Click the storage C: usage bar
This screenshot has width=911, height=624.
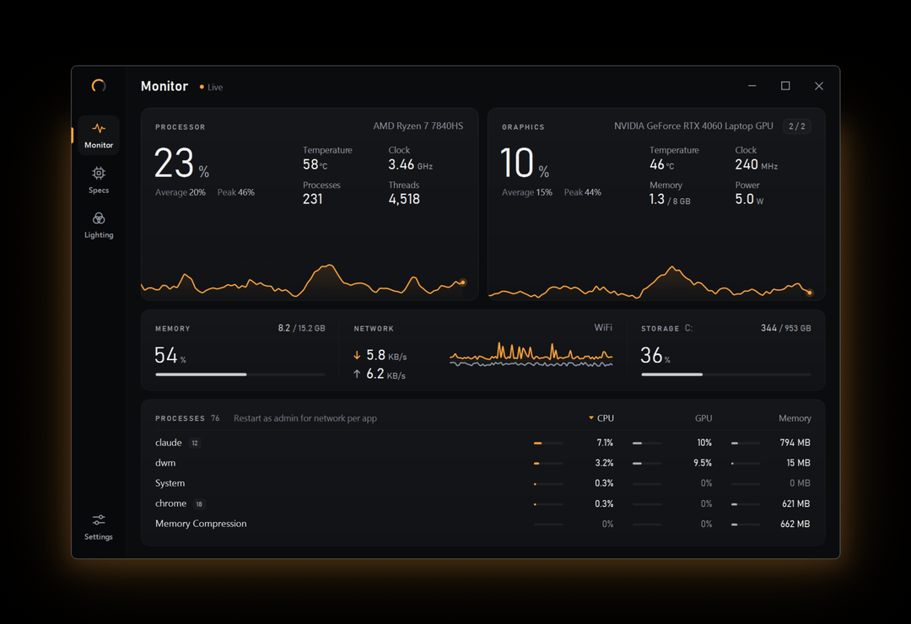(725, 374)
